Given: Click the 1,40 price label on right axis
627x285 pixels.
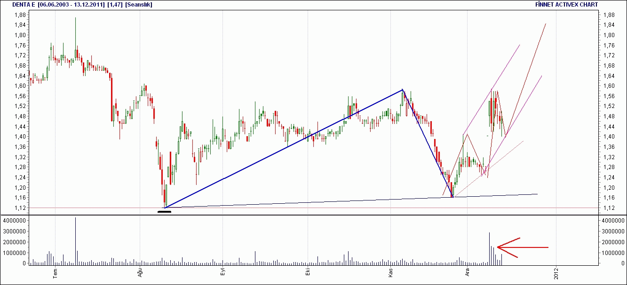Looking at the screenshot, I should [x=609, y=137].
